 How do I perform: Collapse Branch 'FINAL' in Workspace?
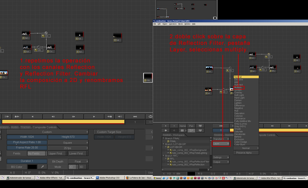tap(163, 138)
